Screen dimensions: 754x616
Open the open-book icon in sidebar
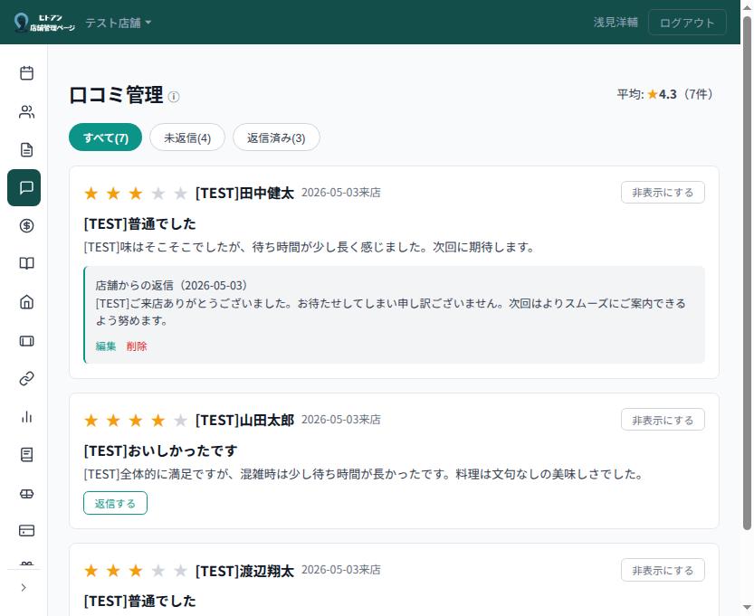click(26, 263)
